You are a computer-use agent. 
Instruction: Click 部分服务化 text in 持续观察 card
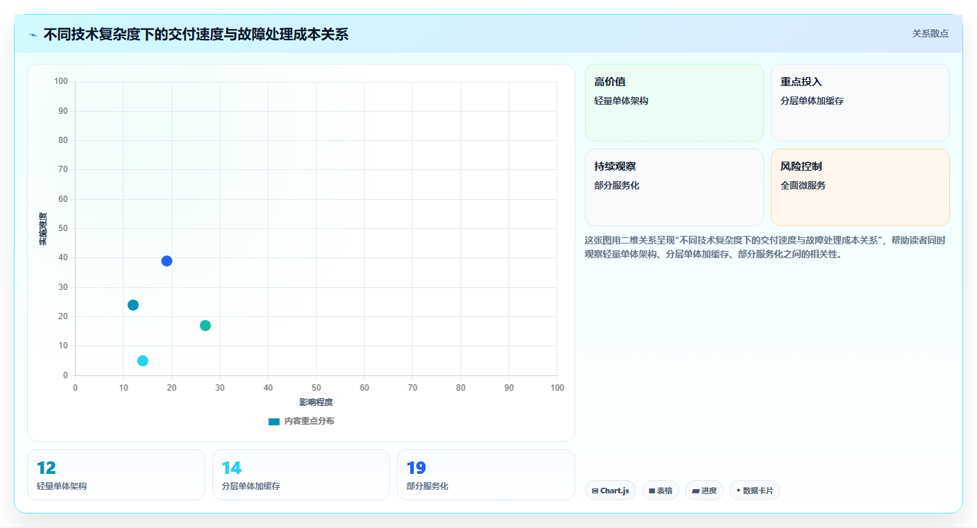click(617, 185)
